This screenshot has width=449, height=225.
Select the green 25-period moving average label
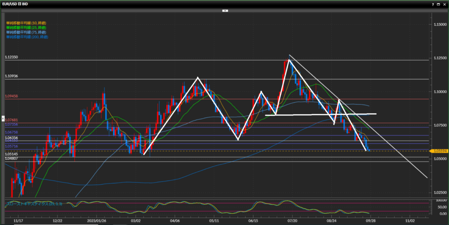tap(26, 28)
